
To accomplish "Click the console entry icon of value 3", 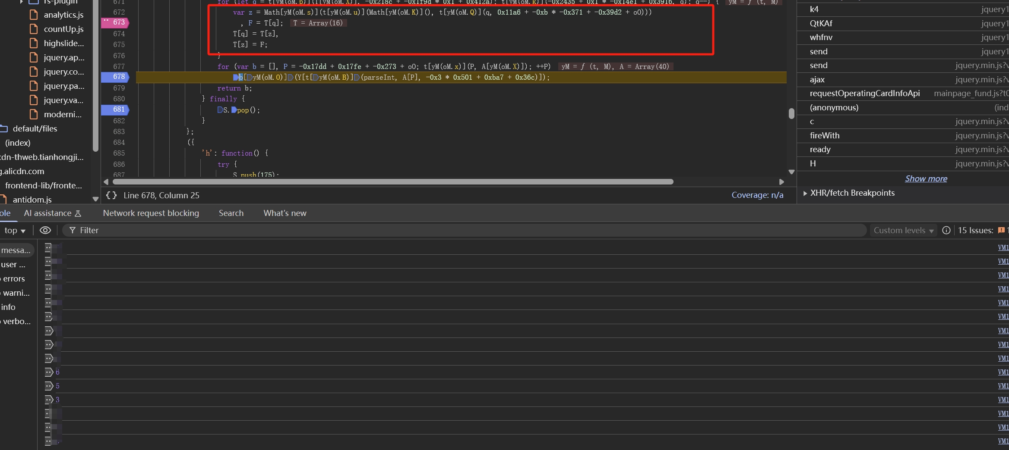I will click(x=49, y=400).
